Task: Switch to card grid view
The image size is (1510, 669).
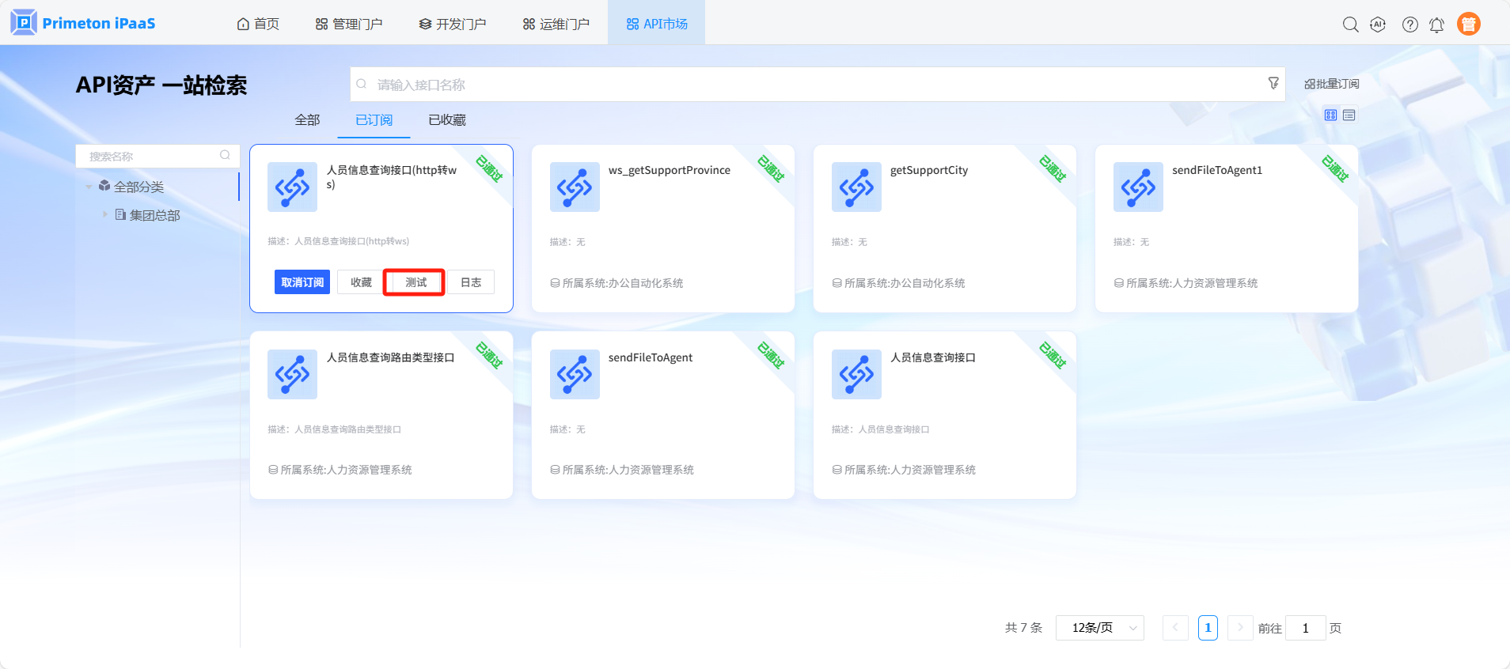Action: tap(1330, 115)
